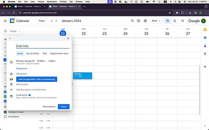Open the Google apps grid
The width and height of the screenshot is (209, 130).
click(183, 21)
